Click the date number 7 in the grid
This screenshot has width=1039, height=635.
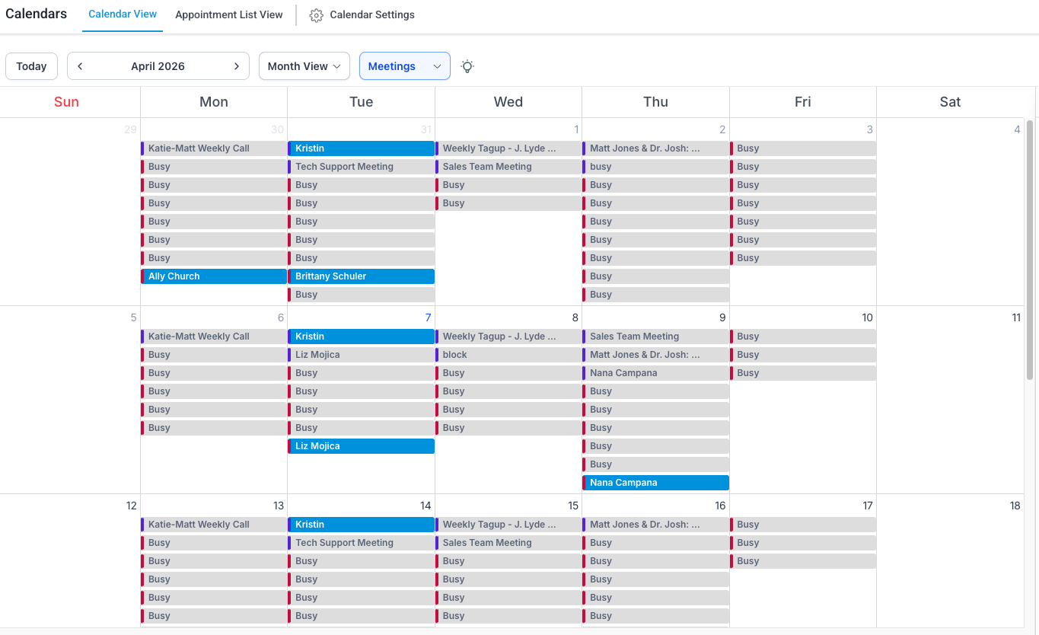[x=428, y=317]
